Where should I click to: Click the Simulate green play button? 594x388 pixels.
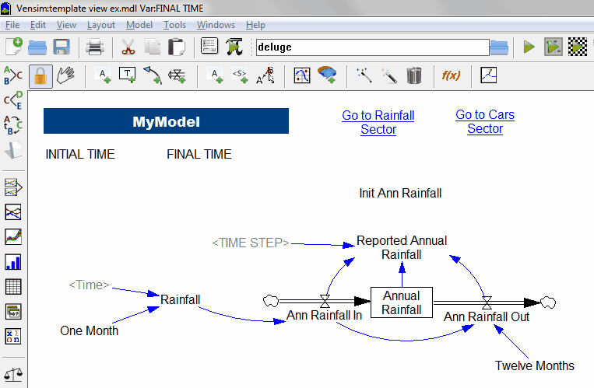(x=529, y=47)
